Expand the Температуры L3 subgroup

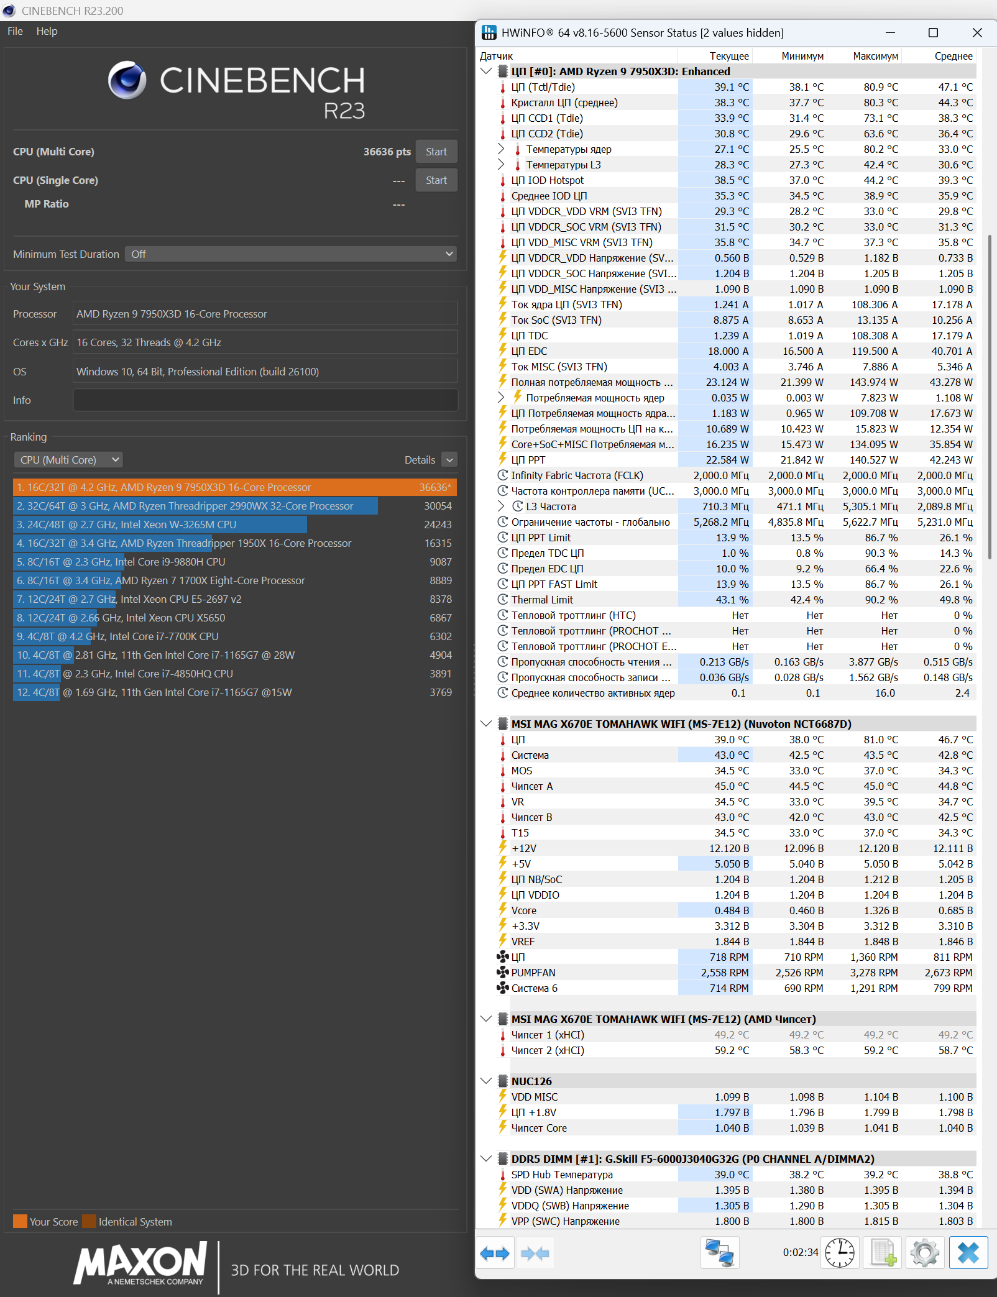(x=501, y=165)
